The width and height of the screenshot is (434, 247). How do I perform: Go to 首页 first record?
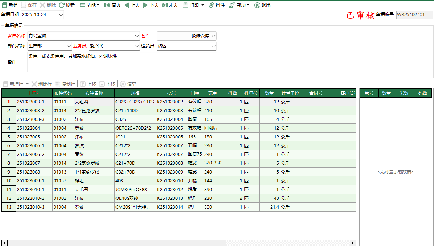pos(107,5)
